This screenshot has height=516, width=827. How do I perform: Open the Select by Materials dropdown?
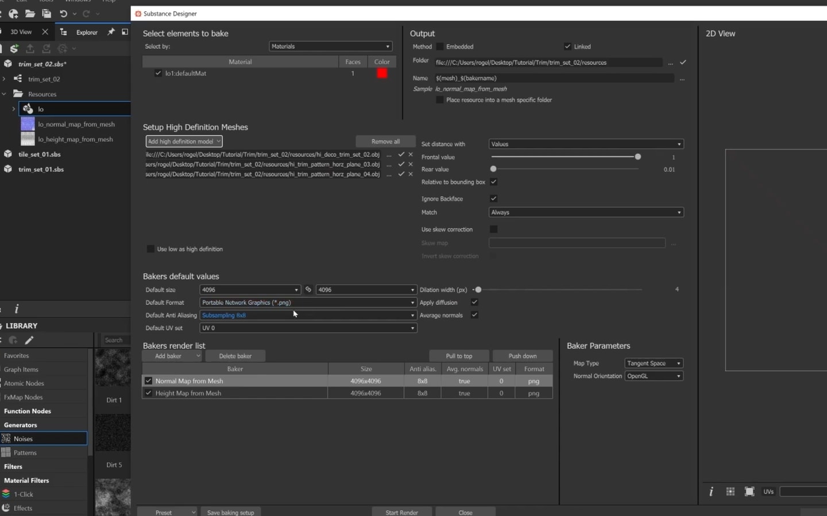(331, 46)
